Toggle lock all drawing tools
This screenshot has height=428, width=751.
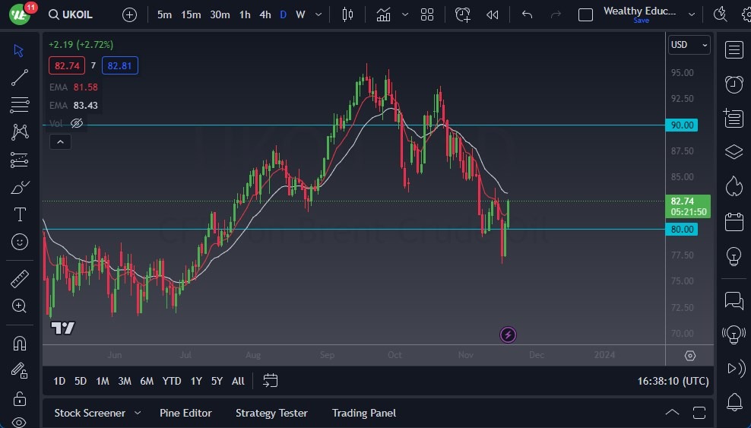tap(20, 398)
